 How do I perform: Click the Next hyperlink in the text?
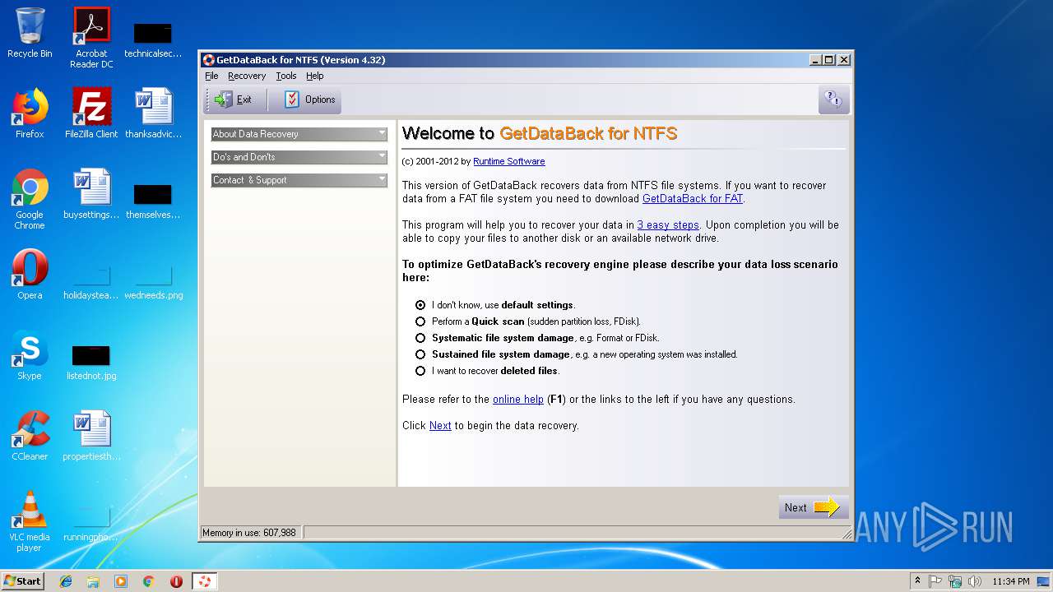pyautogui.click(x=440, y=425)
